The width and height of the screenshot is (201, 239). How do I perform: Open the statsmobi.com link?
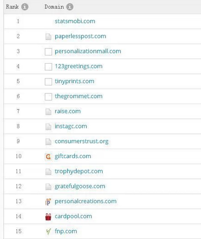click(75, 21)
